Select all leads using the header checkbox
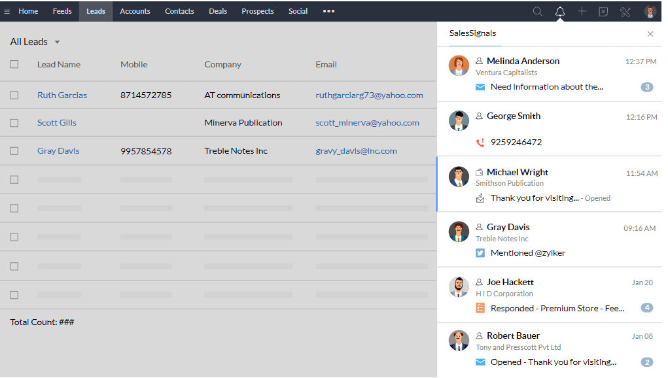The width and height of the screenshot is (668, 378). (x=14, y=64)
